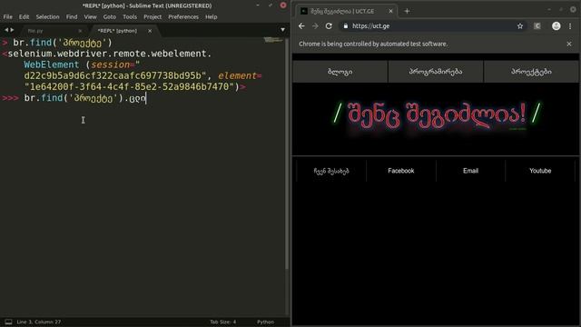
Task: Close the UCT.GE Chrome tab
Action: click(390, 11)
